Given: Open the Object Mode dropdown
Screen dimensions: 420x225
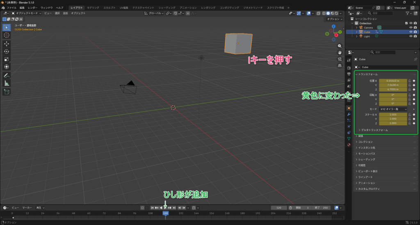Looking at the screenshot, I should (x=27, y=13).
